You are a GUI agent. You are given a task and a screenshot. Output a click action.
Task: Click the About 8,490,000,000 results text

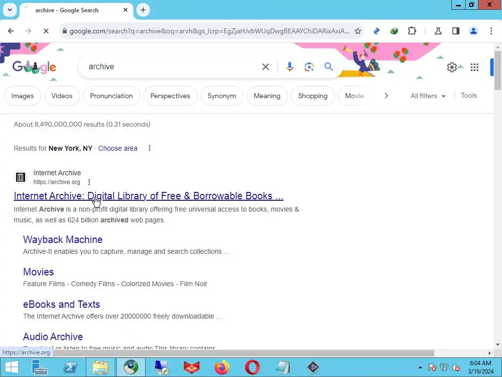[x=82, y=124]
